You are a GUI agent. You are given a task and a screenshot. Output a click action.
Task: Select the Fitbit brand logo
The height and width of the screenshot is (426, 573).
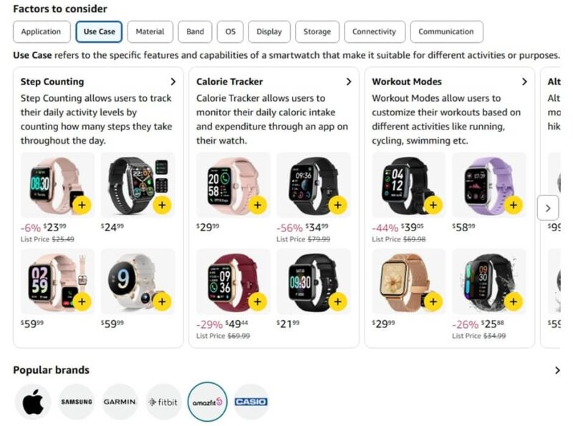(x=163, y=402)
